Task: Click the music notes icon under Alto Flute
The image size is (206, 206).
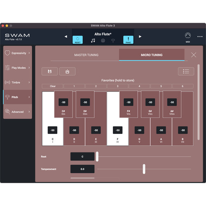Action: (93, 40)
